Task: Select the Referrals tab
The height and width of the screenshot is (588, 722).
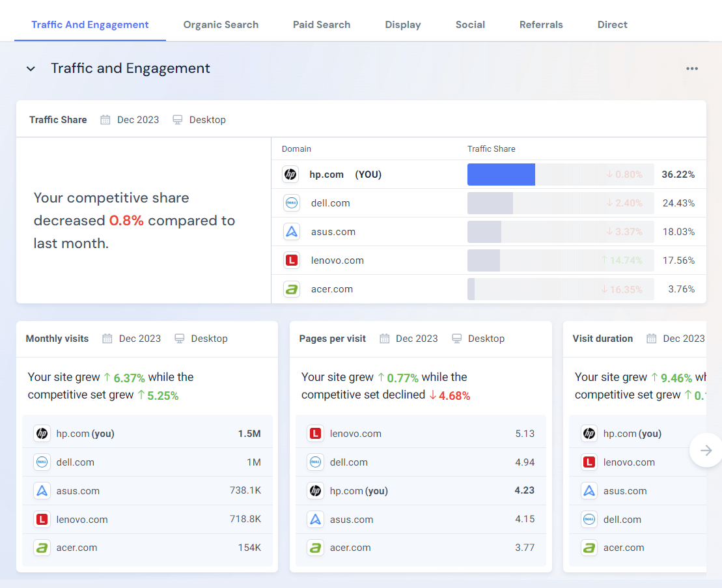Action: coord(541,25)
